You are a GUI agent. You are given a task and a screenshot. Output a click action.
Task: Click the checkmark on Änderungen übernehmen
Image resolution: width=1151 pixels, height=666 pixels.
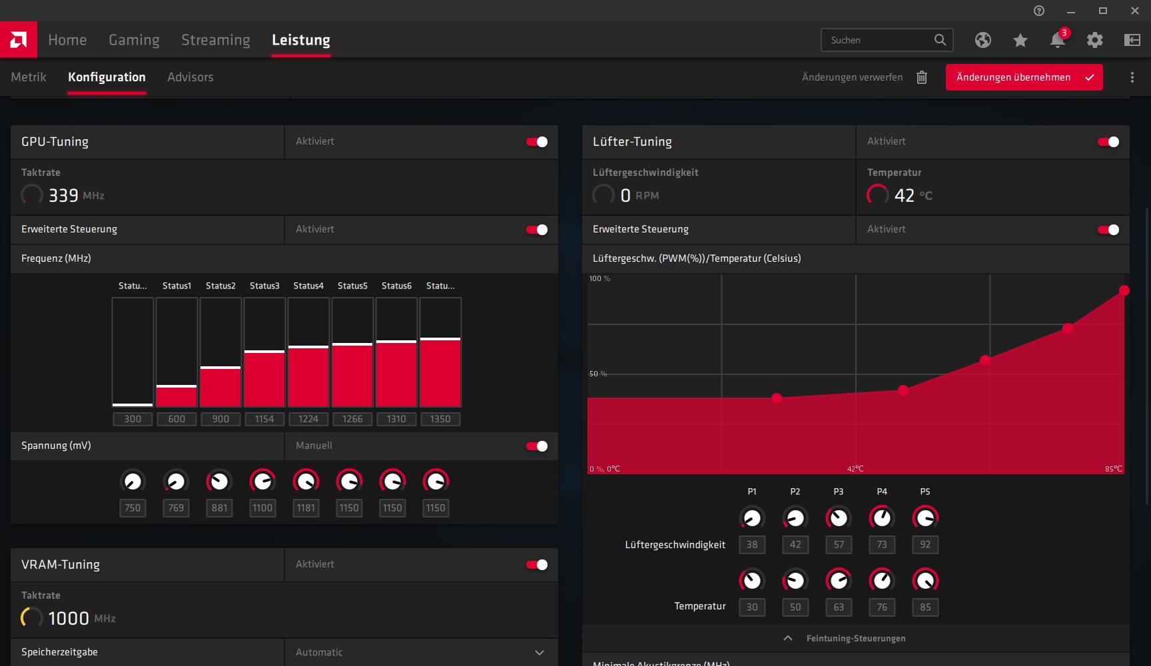point(1090,77)
